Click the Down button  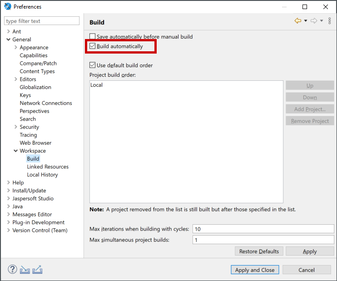coord(310,97)
